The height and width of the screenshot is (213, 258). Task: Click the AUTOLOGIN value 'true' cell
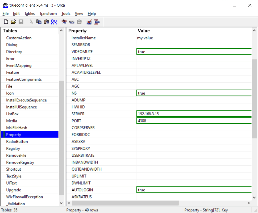(x=194, y=190)
